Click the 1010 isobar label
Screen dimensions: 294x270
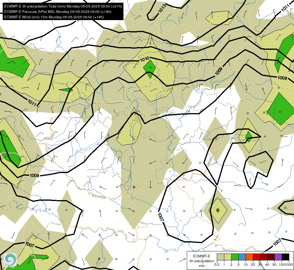point(144,59)
